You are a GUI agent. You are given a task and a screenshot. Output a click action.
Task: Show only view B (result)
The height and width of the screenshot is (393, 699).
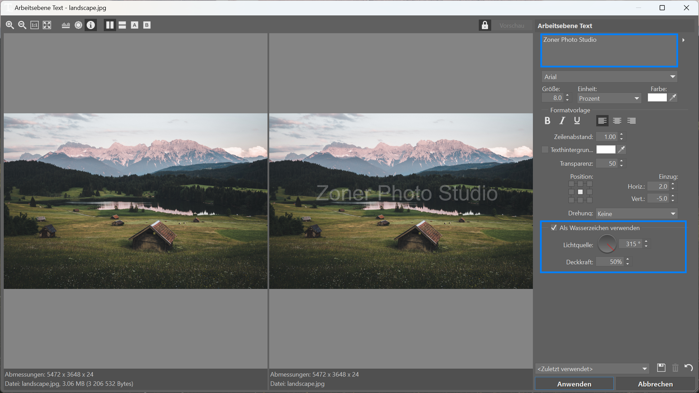coord(147,25)
